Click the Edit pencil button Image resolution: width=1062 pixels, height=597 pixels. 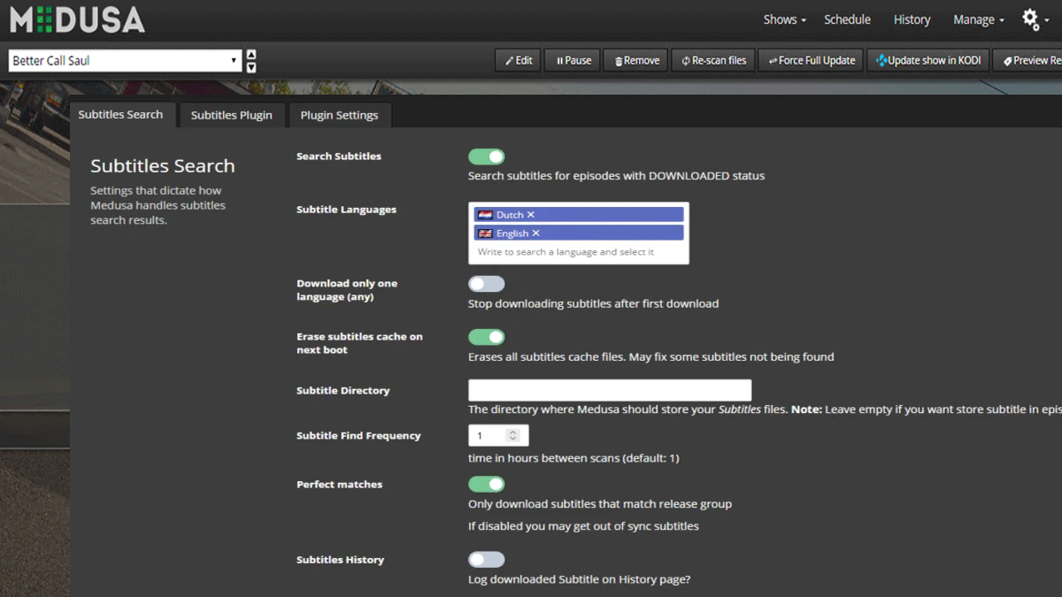click(x=519, y=60)
